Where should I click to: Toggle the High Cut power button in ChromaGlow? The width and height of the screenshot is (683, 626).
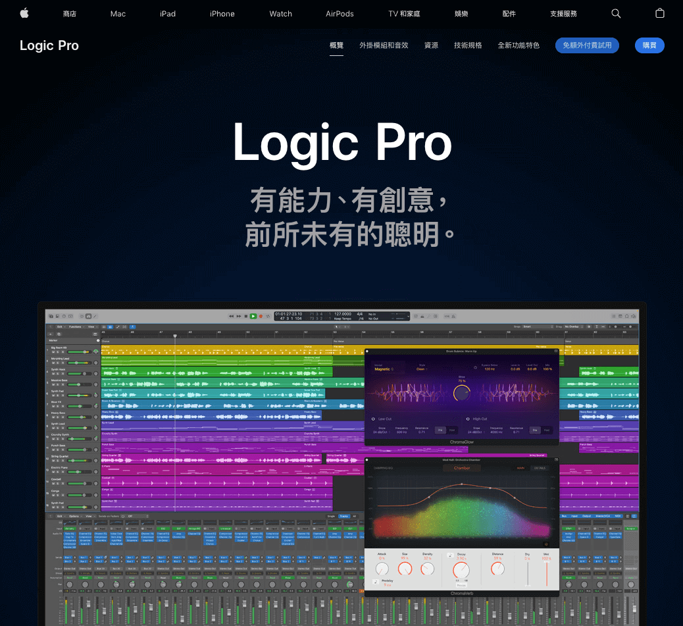point(467,419)
